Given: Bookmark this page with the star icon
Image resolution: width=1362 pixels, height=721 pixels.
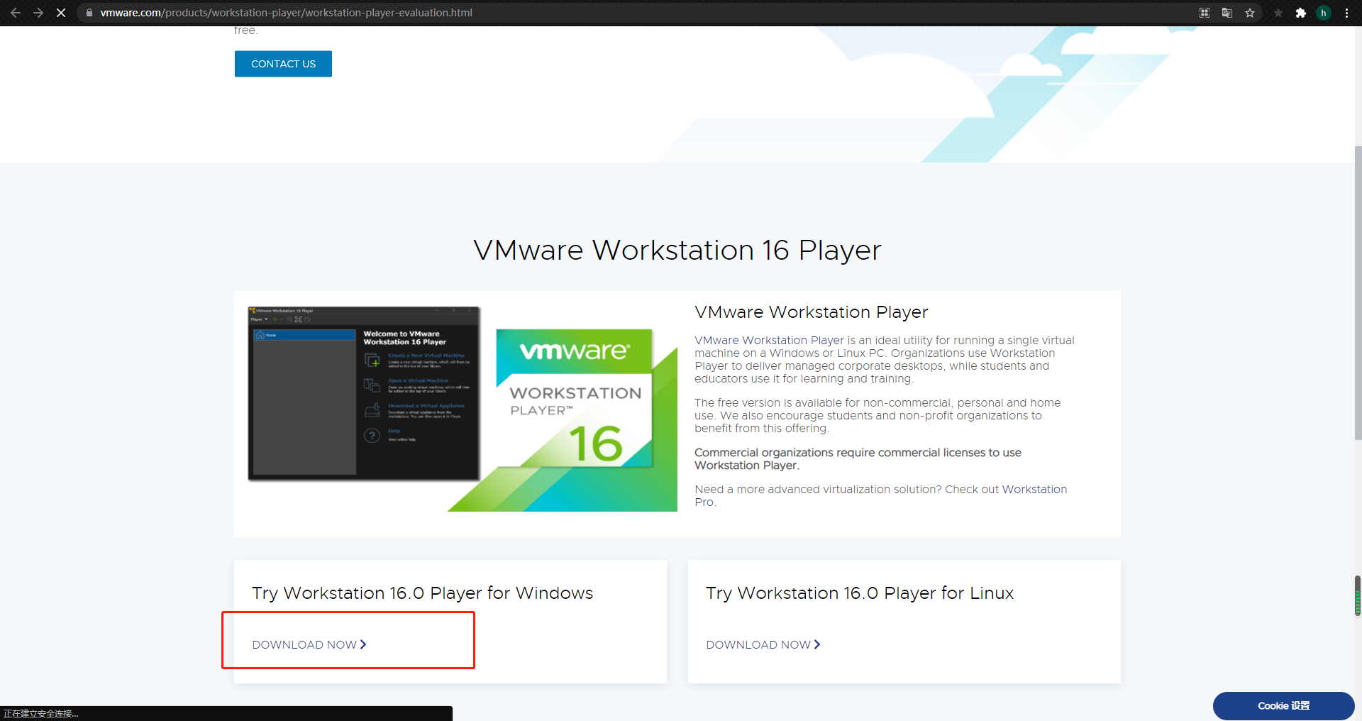Looking at the screenshot, I should (1251, 13).
